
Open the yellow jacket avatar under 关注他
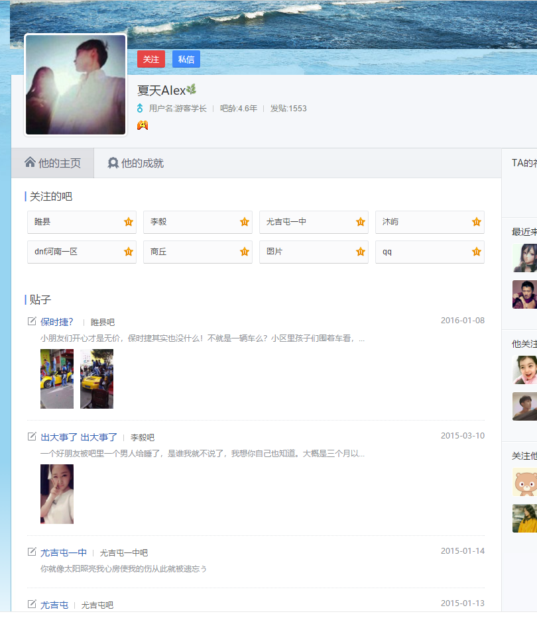tap(524, 519)
